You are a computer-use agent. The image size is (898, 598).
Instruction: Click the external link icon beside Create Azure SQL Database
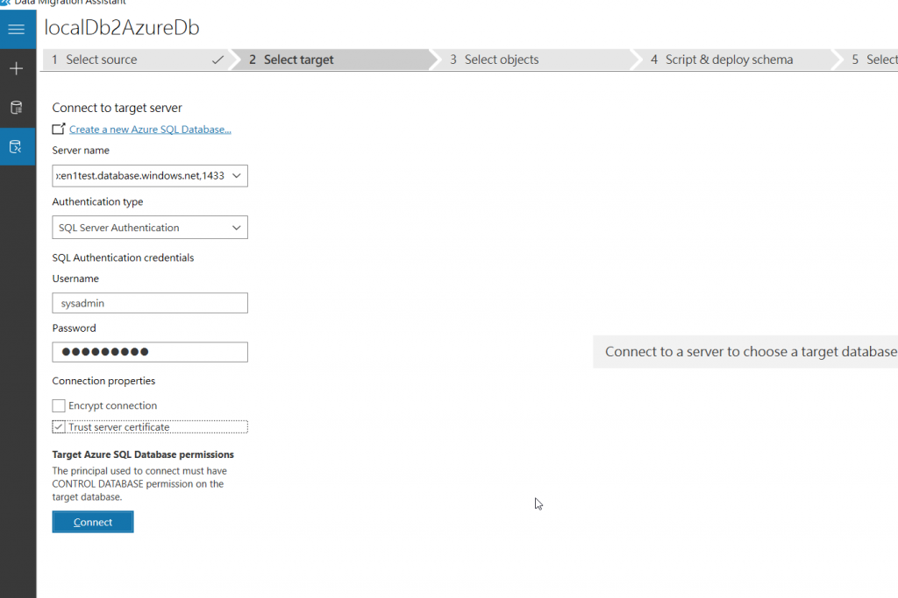tap(59, 130)
